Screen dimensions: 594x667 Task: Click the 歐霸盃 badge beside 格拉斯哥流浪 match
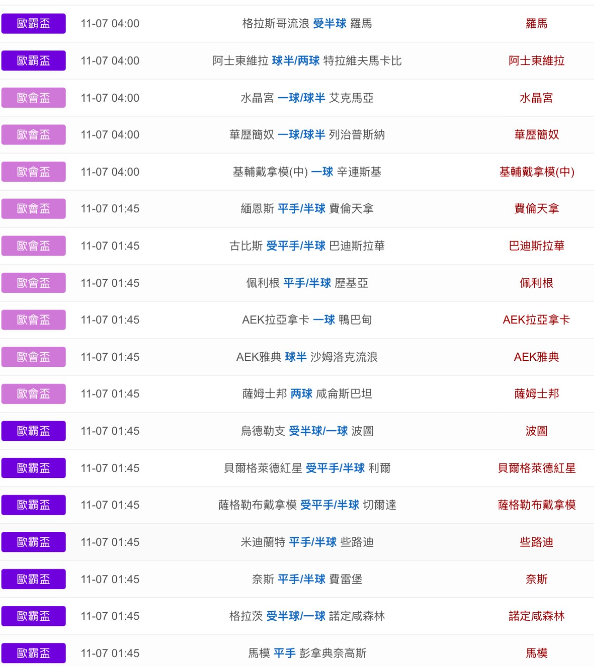point(33,24)
